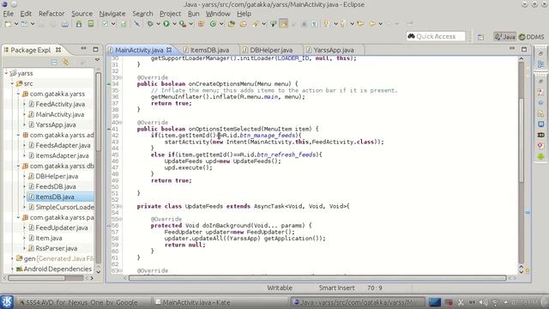Click the editor vertical scrollbar
549x309 pixels.
pyautogui.click(x=521, y=140)
